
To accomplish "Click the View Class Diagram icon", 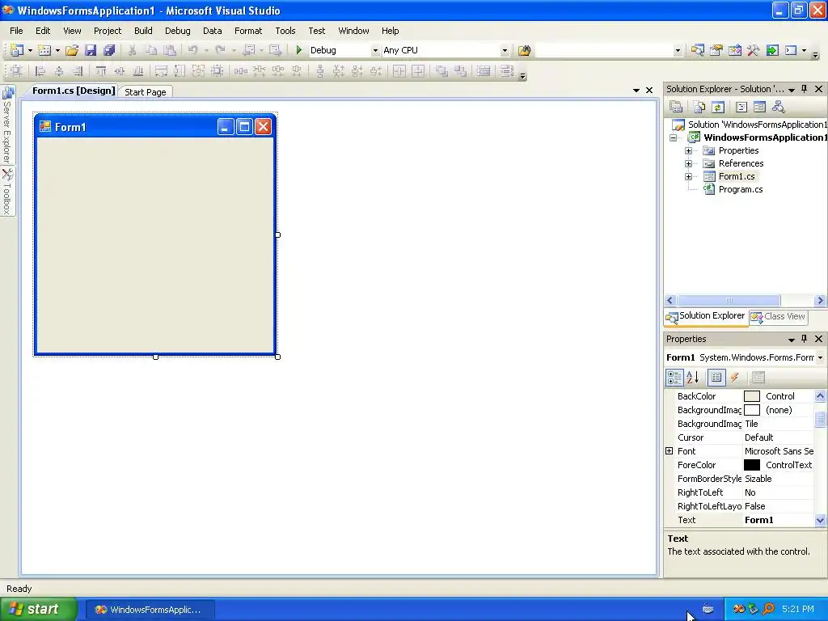I will 779,108.
